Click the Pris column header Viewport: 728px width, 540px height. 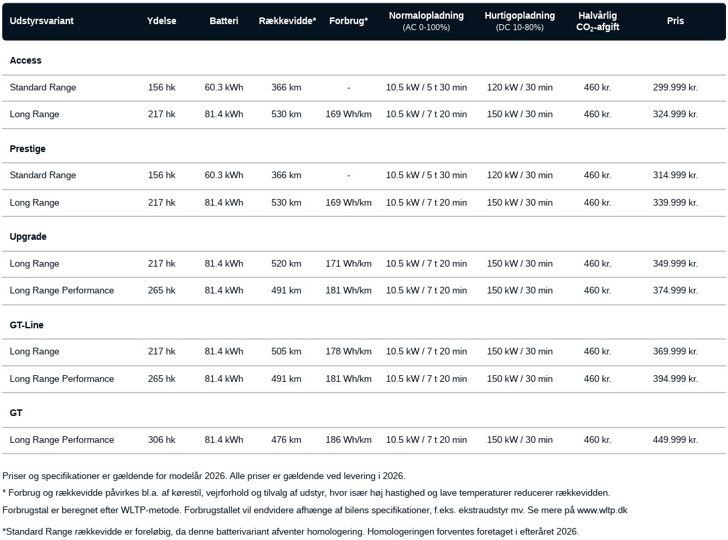[x=675, y=21]
